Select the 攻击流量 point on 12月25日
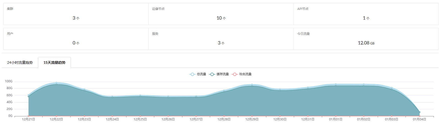The image size is (443, 127). [140, 116]
